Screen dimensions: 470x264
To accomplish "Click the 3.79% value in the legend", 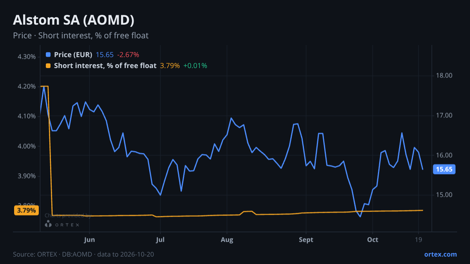I will pyautogui.click(x=170, y=66).
